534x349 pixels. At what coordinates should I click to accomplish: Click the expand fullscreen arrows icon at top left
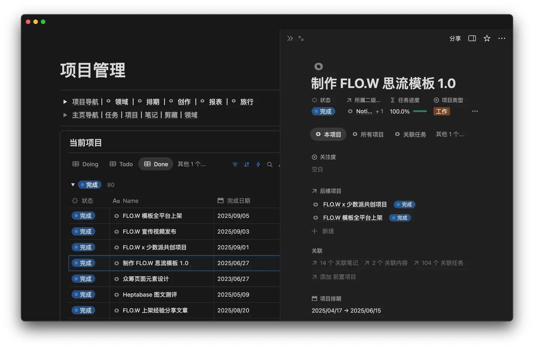(301, 38)
